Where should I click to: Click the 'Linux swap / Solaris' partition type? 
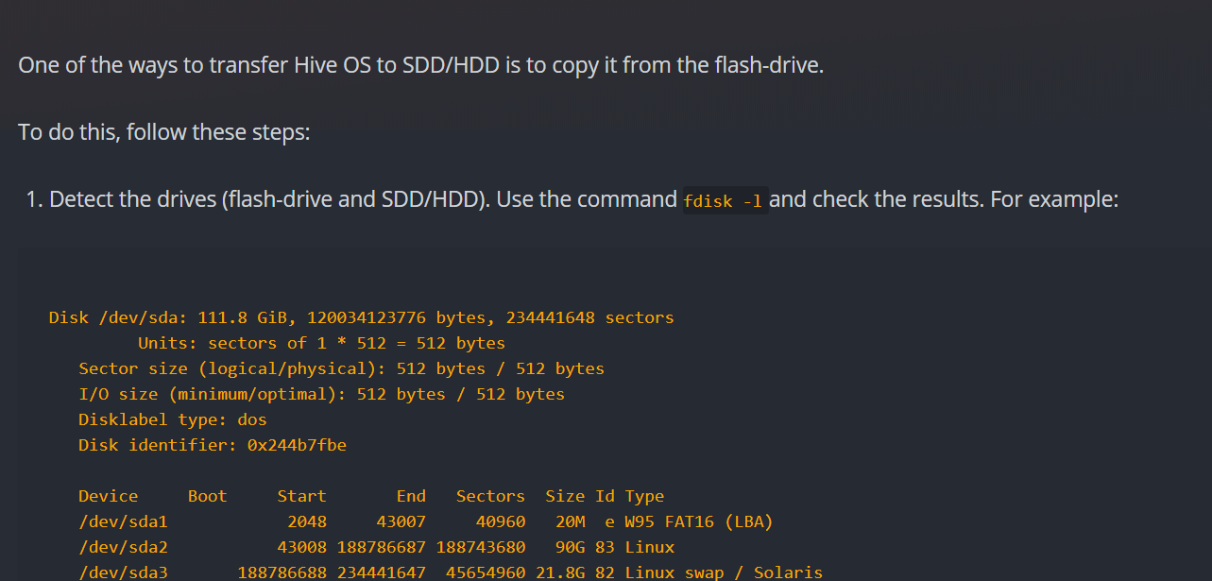coord(724,572)
